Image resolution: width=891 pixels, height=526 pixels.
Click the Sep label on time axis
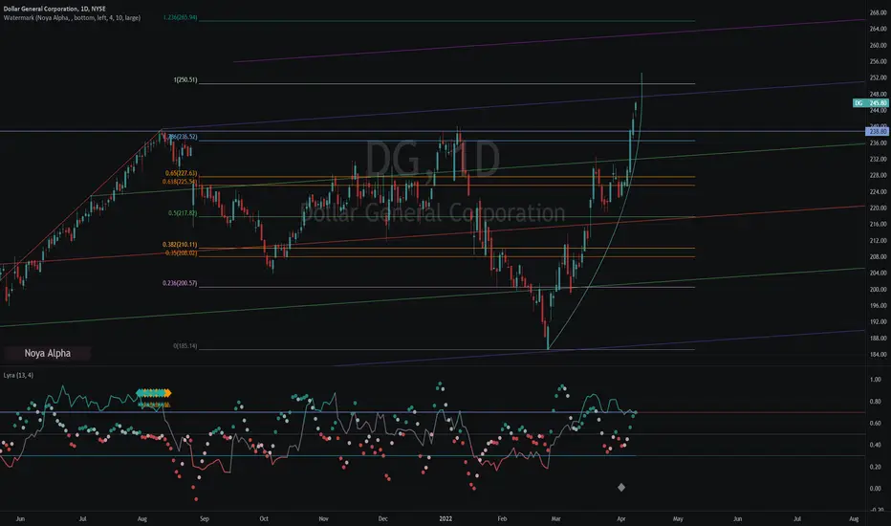point(205,518)
